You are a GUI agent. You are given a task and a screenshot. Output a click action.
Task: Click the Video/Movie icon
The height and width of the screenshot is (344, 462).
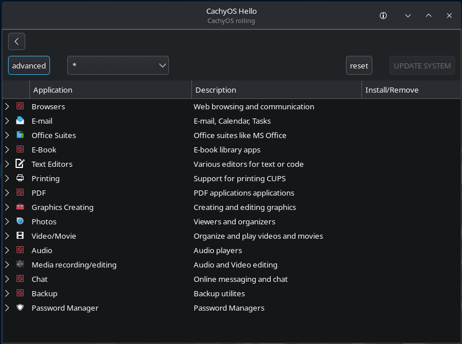(20, 236)
